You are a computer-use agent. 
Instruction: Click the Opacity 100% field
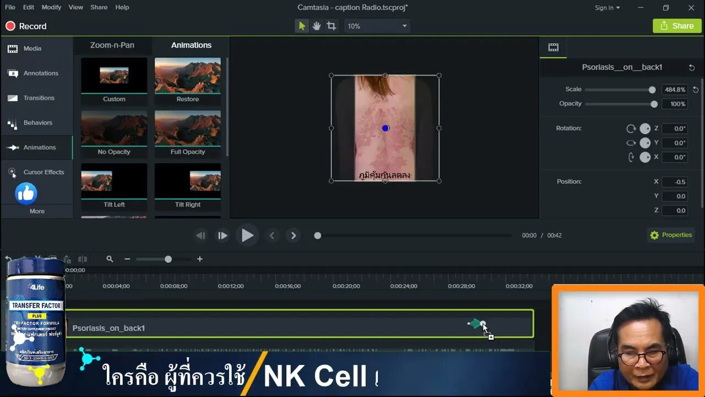(675, 104)
